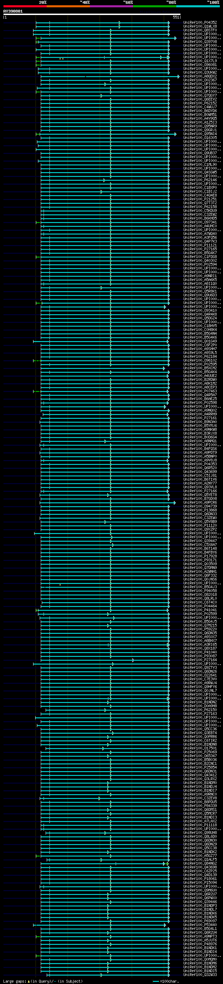Select the UniRef100_Q5DGZ4 entry

(200, 318)
